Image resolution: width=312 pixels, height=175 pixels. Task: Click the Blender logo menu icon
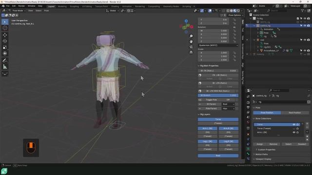(3, 6)
